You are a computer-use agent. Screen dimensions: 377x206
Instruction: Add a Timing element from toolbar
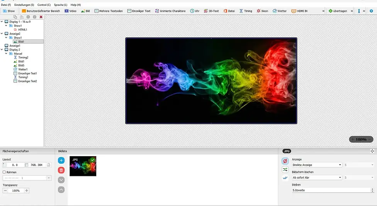click(x=246, y=11)
